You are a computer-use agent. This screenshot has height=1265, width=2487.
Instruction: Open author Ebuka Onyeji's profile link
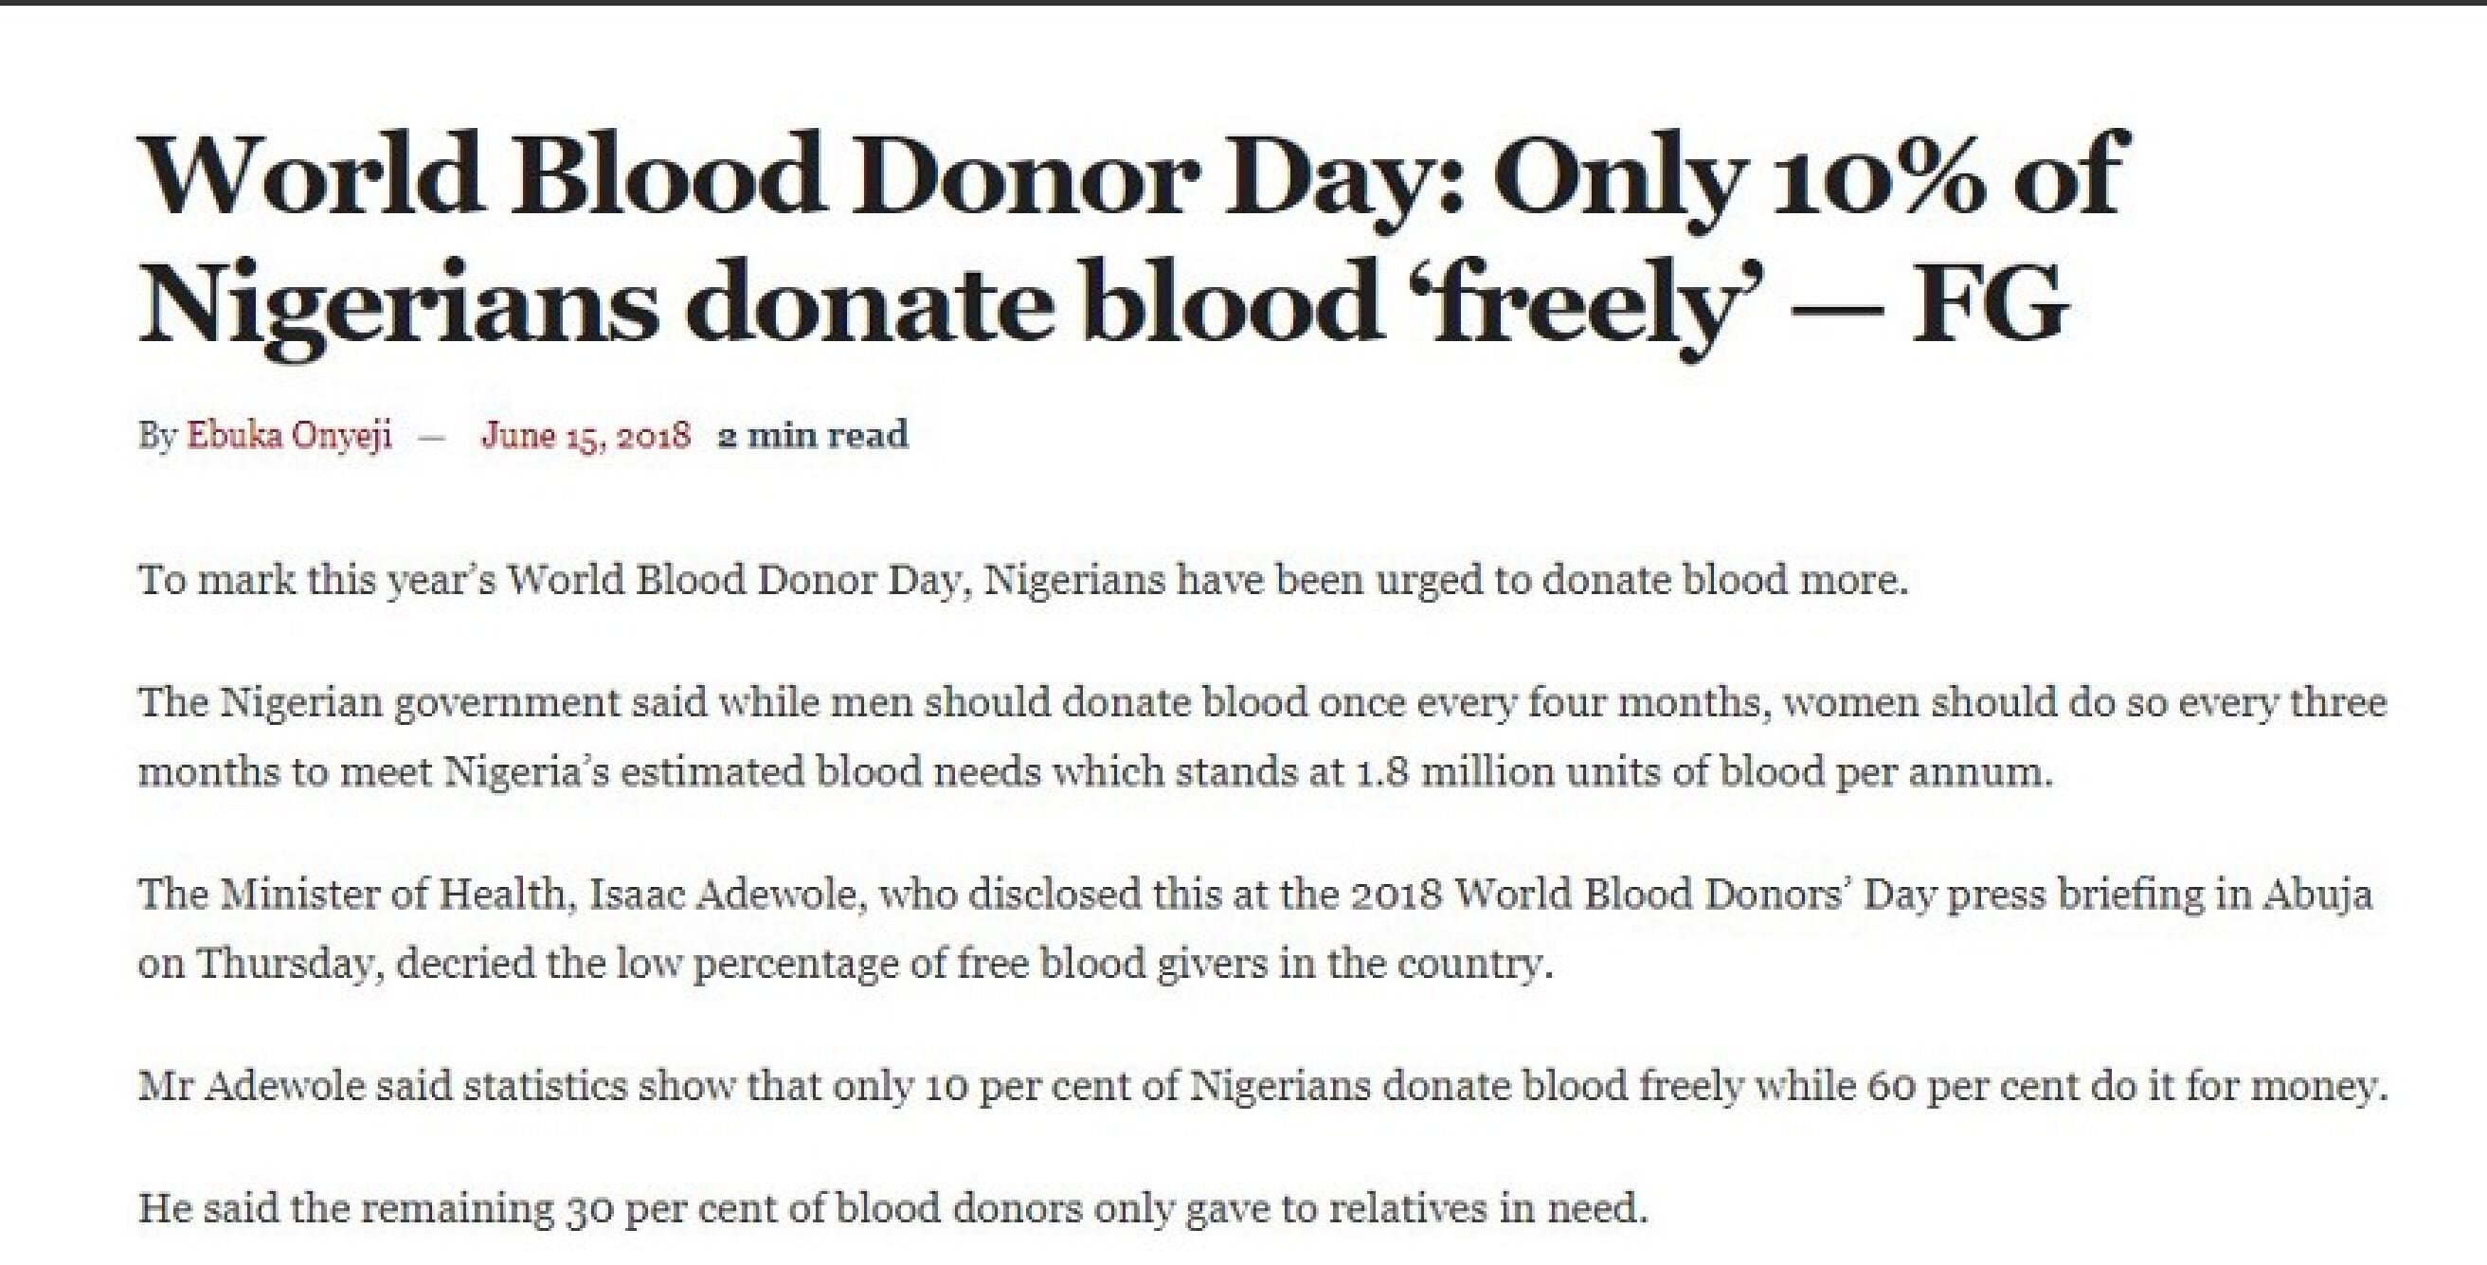289,435
